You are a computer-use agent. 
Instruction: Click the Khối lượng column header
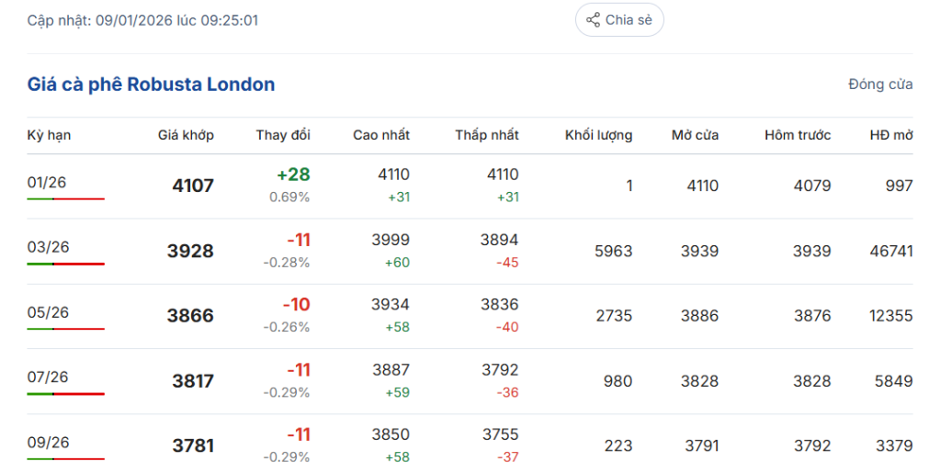point(598,135)
